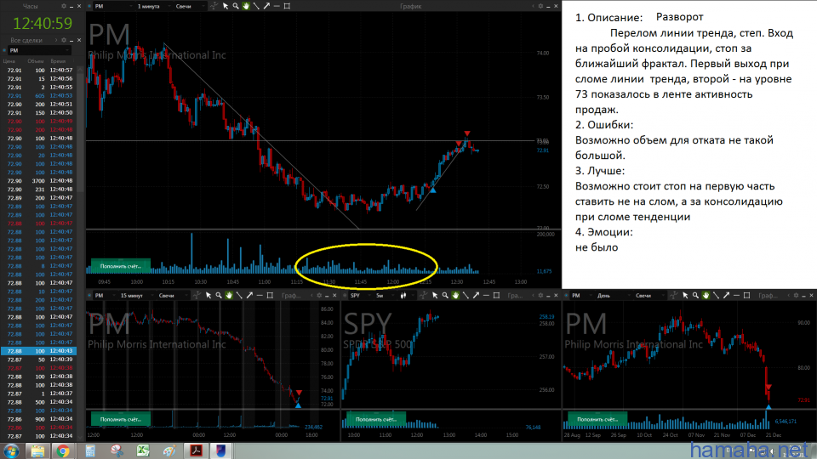Select the hand pan tool in 1-minute PM chart
Image resolution: width=817 pixels, height=459 pixels.
(x=246, y=6)
